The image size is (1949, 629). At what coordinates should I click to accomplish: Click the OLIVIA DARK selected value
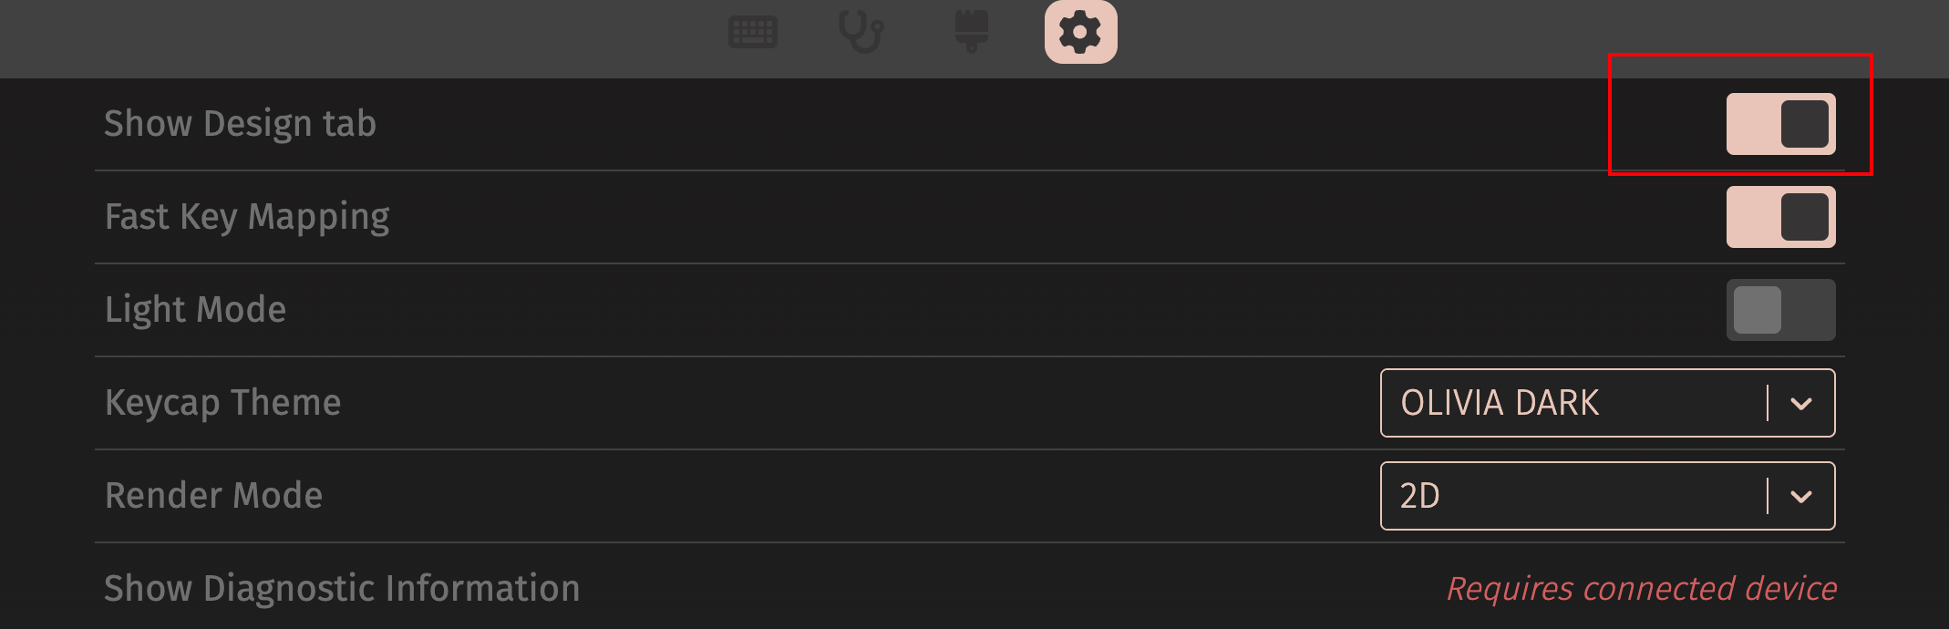(x=1500, y=403)
